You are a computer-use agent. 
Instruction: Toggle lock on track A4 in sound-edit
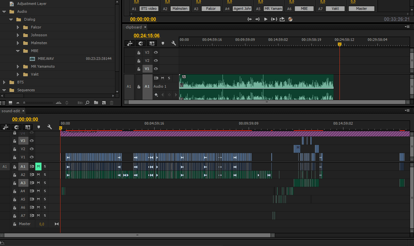15,191
